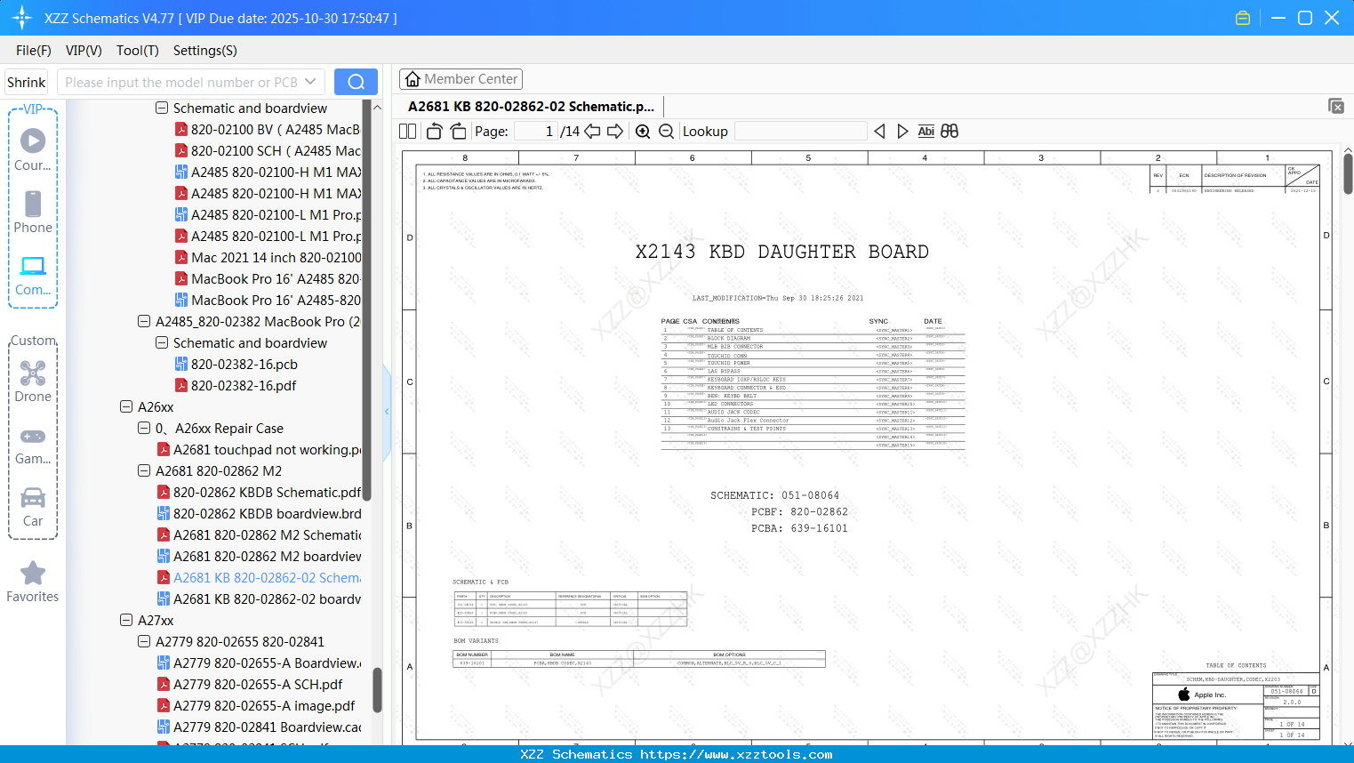
Task: Find previous lookup result
Action: [x=879, y=132]
